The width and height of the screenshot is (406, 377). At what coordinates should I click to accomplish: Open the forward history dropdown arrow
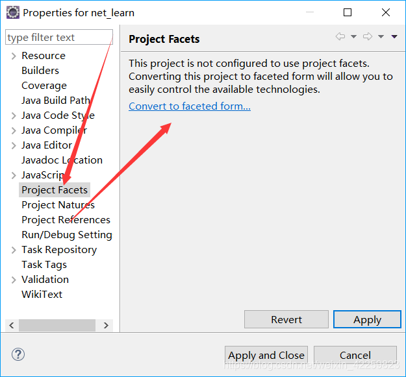click(381, 36)
